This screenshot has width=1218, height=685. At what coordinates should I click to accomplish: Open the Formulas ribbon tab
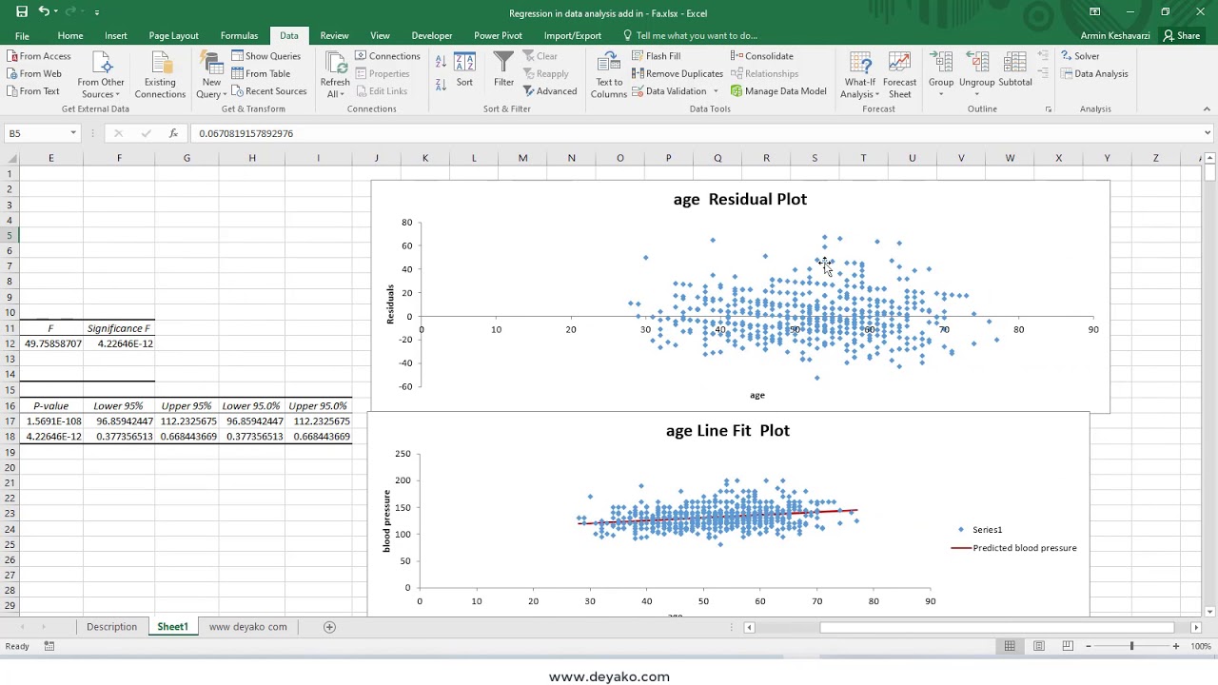coord(239,35)
